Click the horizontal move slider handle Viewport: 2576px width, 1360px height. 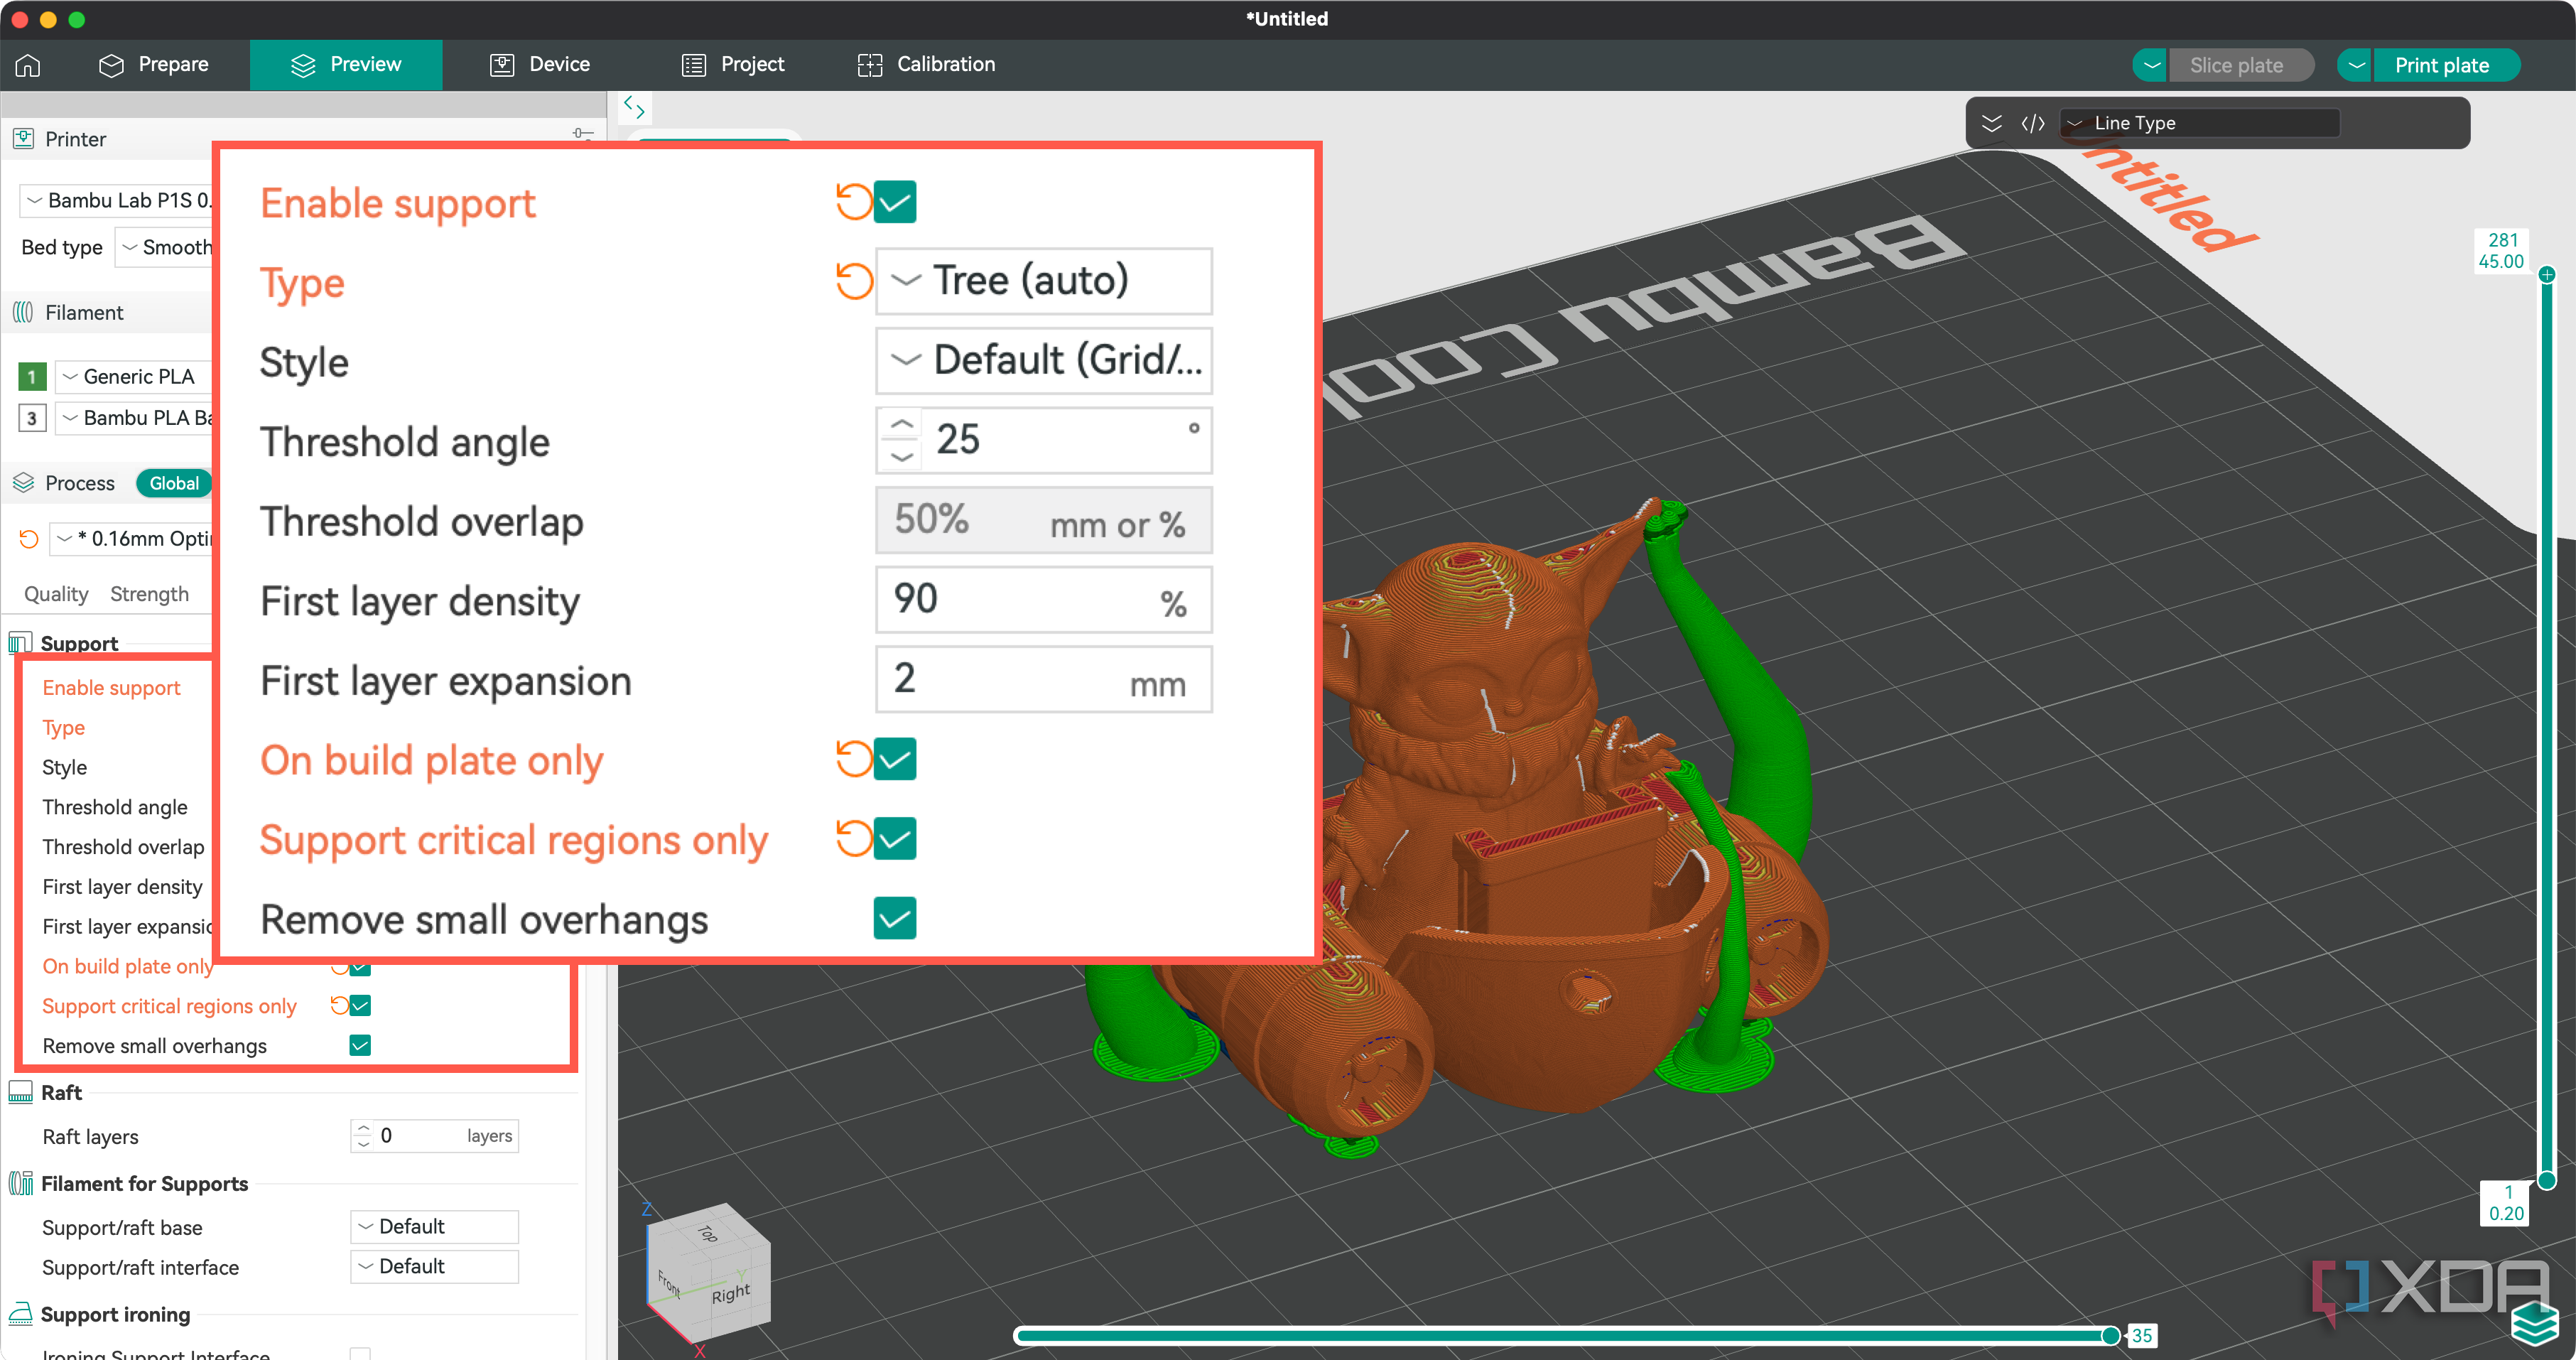click(2111, 1335)
